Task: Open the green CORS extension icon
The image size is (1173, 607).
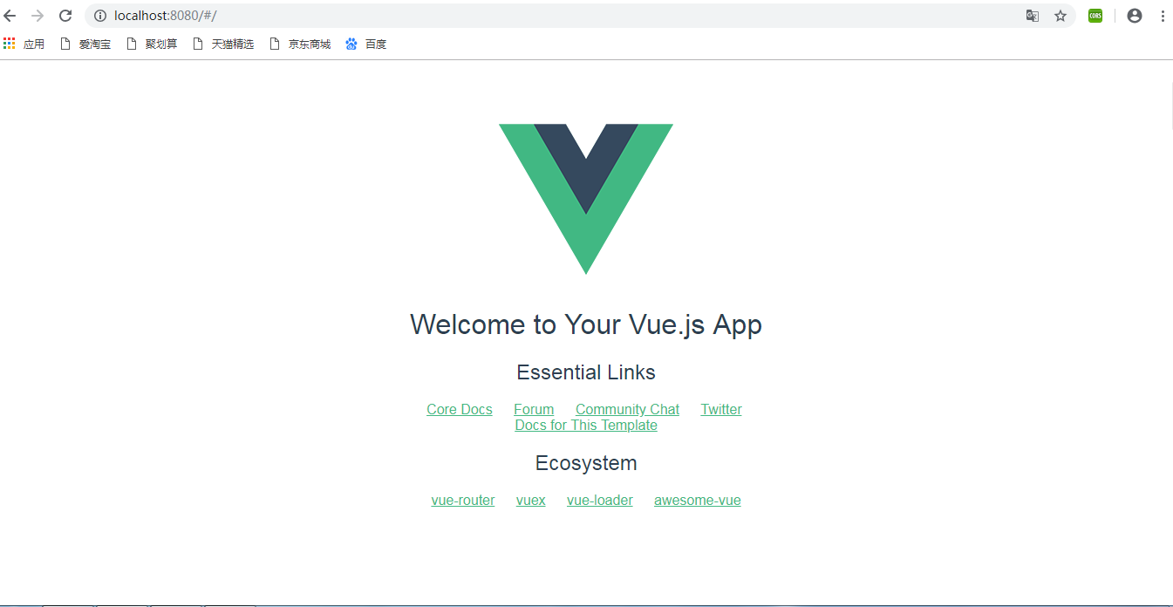Action: pos(1095,16)
